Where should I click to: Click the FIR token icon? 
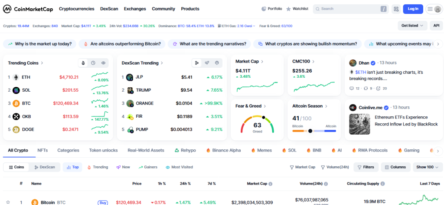[x=130, y=116]
